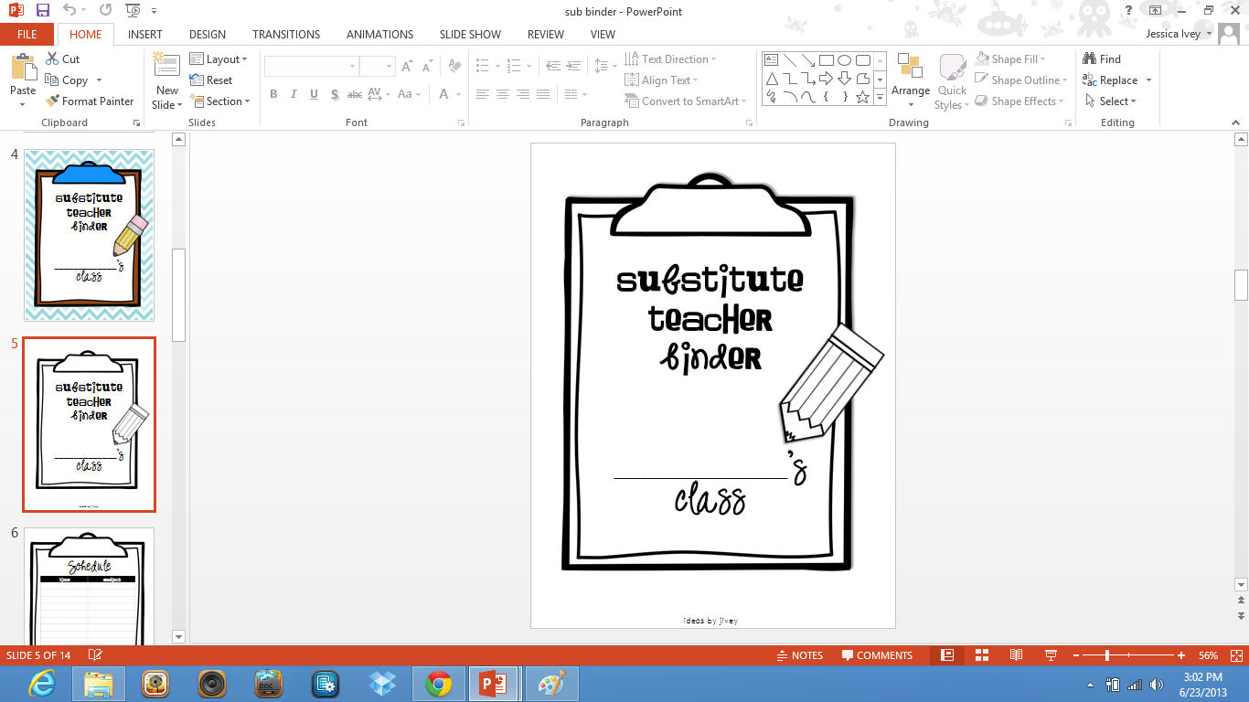Image resolution: width=1249 pixels, height=702 pixels.
Task: Open the Layout dropdown
Action: click(219, 59)
